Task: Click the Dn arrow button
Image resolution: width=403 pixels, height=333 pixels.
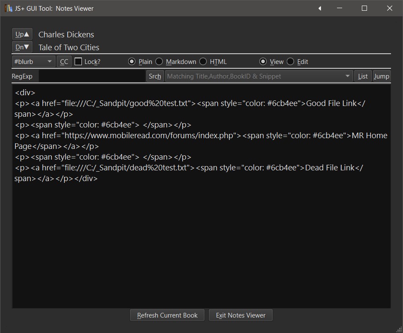Action: (x=22, y=47)
